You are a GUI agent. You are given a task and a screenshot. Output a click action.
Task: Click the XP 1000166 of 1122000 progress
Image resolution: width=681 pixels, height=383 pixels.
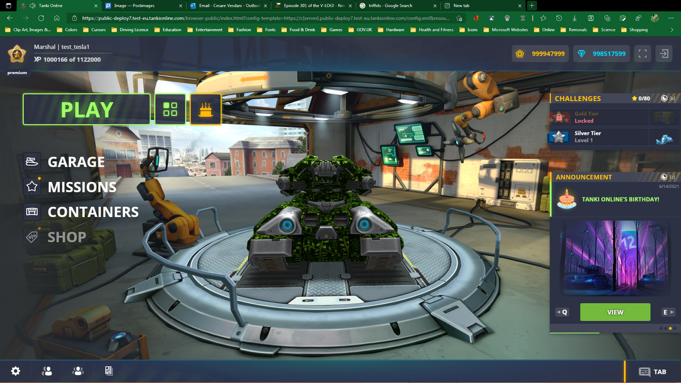coord(68,60)
